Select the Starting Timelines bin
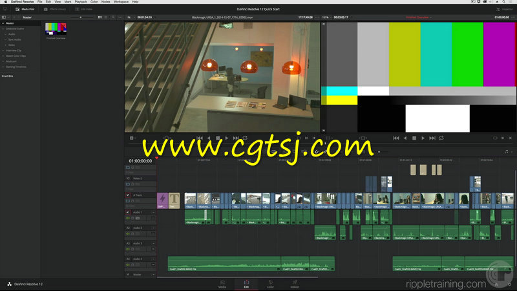This screenshot has width=517, height=291. click(x=16, y=67)
